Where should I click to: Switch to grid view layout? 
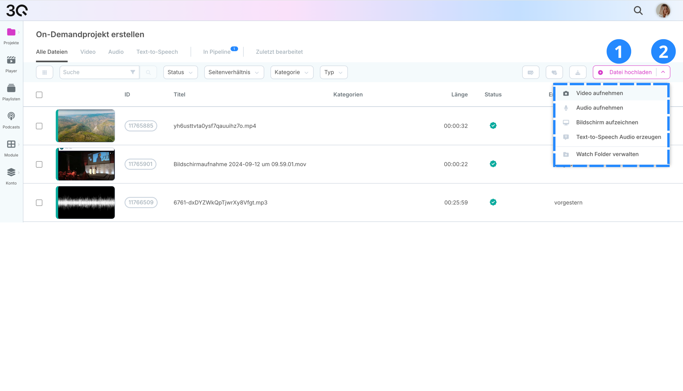44,72
